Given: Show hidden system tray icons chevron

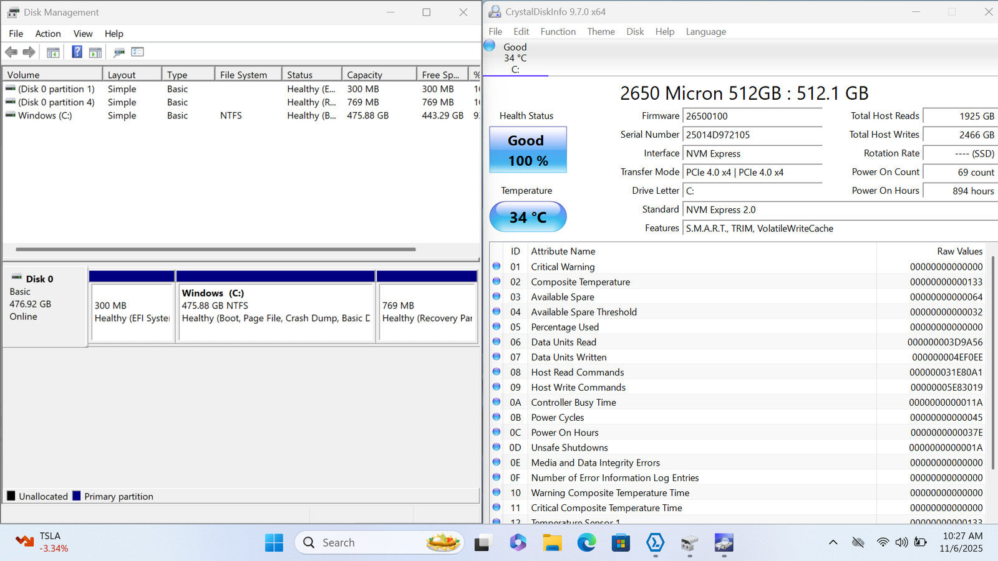Looking at the screenshot, I should coord(833,543).
